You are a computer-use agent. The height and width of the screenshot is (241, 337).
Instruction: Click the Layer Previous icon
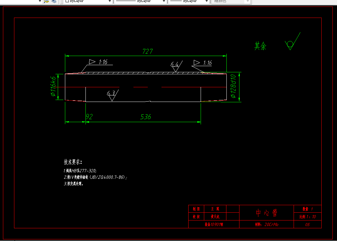tap(54, 1)
